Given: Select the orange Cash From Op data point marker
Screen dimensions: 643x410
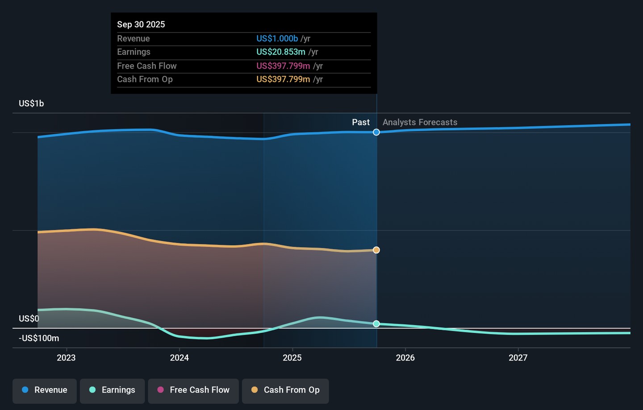Looking at the screenshot, I should pos(376,250).
